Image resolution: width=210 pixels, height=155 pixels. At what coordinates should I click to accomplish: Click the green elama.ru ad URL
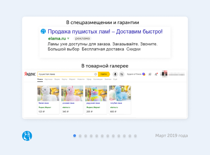coord(57,38)
